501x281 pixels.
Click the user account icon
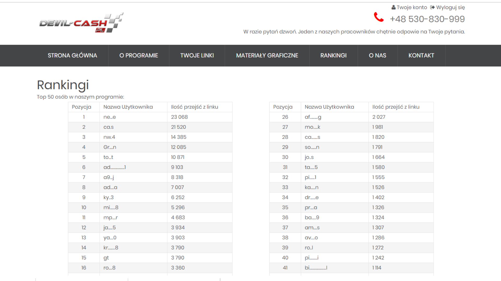click(x=393, y=7)
